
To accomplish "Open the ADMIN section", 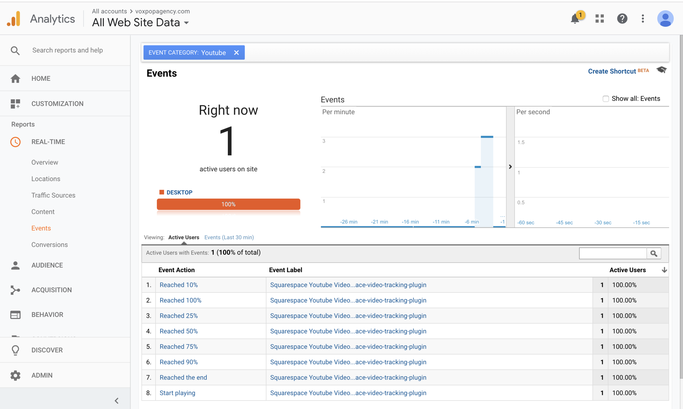I will [42, 375].
